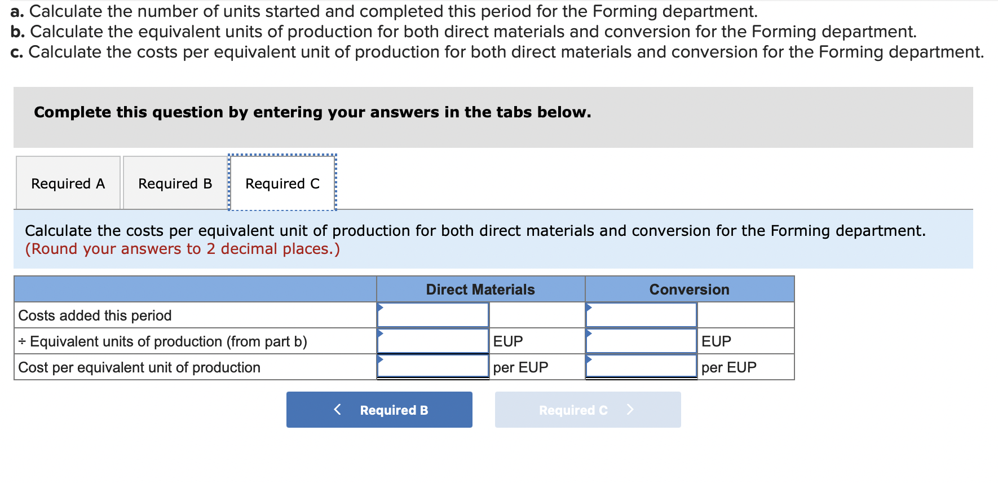The height and width of the screenshot is (483, 998).
Task: Select the Required C tab
Action: 282,183
